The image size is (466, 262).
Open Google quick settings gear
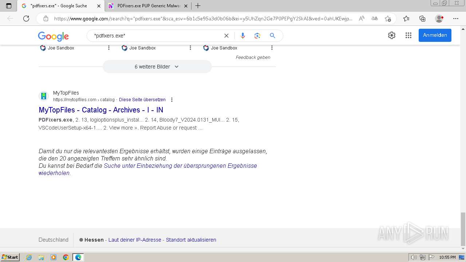(x=392, y=35)
